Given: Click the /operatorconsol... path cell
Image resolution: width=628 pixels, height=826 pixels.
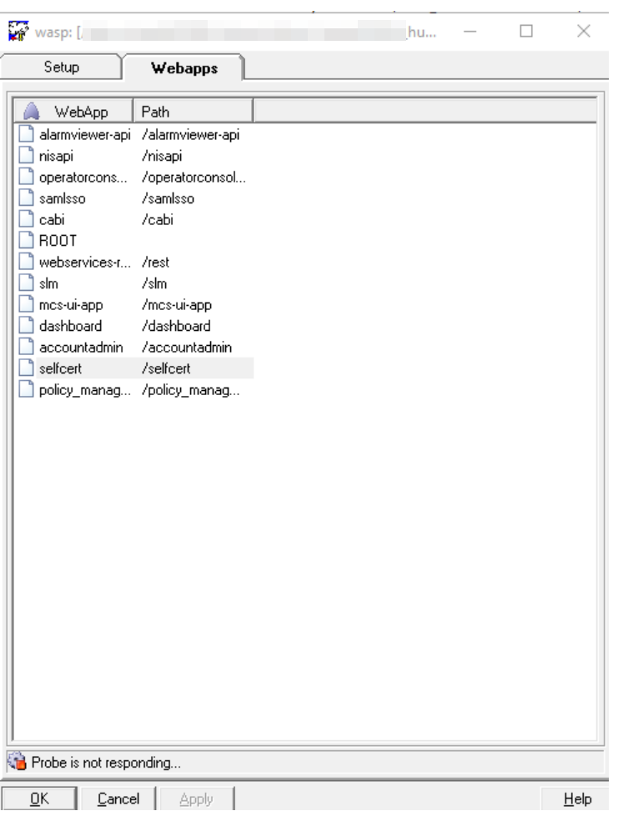Looking at the screenshot, I should click(x=193, y=177).
